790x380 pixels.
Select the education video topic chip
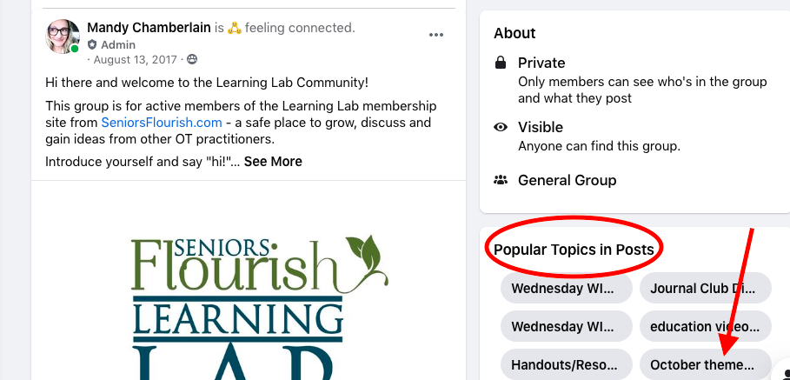pyautogui.click(x=705, y=327)
